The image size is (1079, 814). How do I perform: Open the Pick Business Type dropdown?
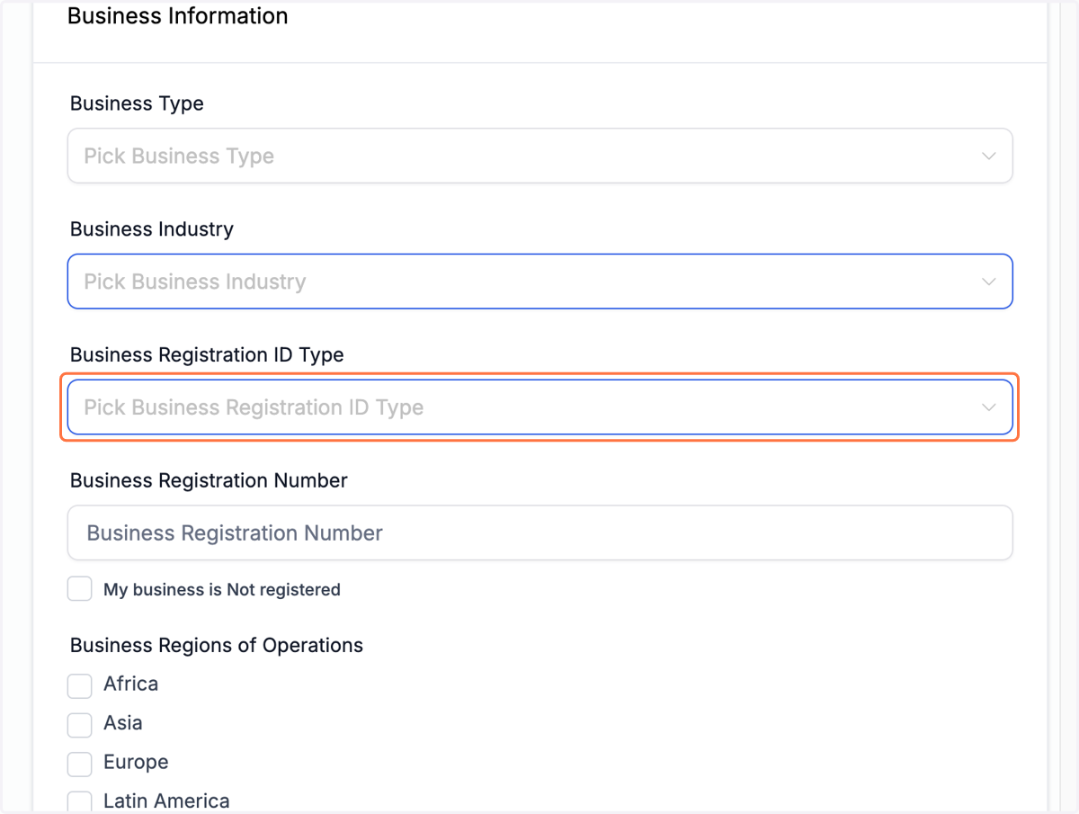(x=539, y=156)
